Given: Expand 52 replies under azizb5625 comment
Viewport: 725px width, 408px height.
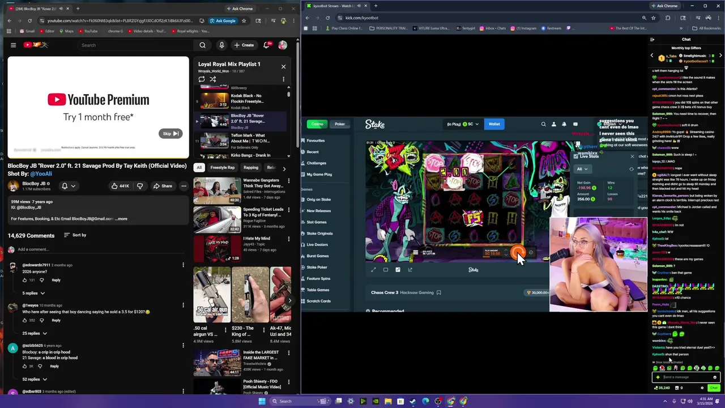Looking at the screenshot, I should (34, 379).
